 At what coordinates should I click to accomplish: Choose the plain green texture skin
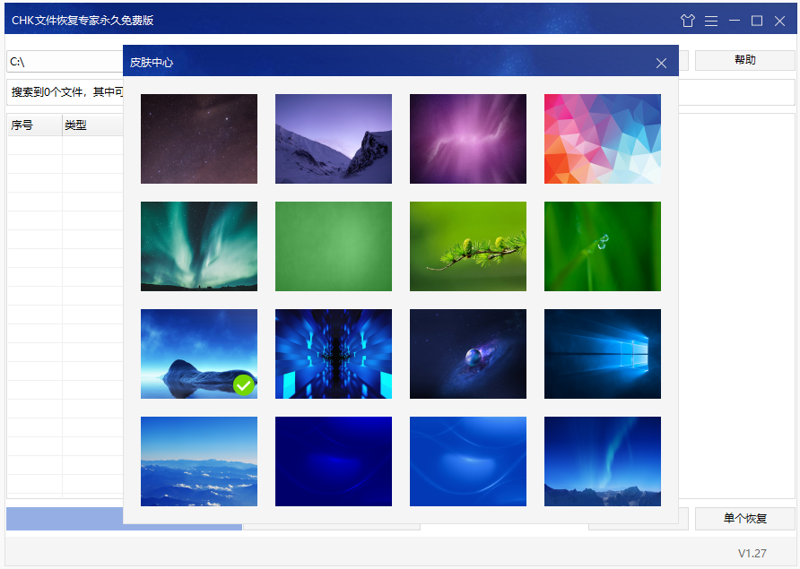coord(334,246)
